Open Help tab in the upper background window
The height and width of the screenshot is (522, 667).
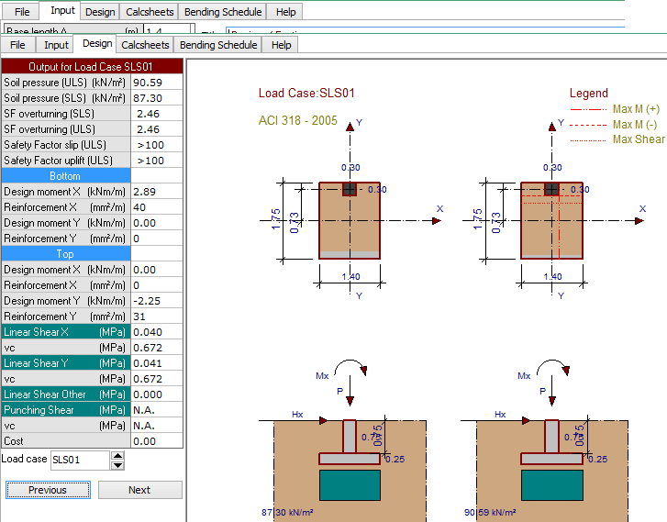coord(285,12)
